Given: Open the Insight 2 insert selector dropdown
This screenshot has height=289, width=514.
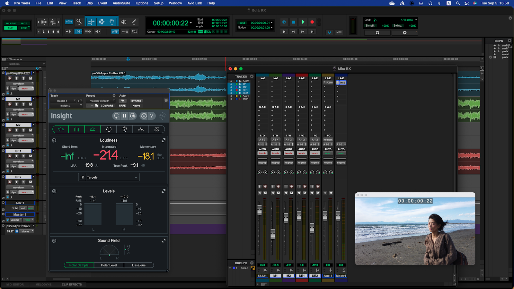Looking at the screenshot, I should pos(66,106).
